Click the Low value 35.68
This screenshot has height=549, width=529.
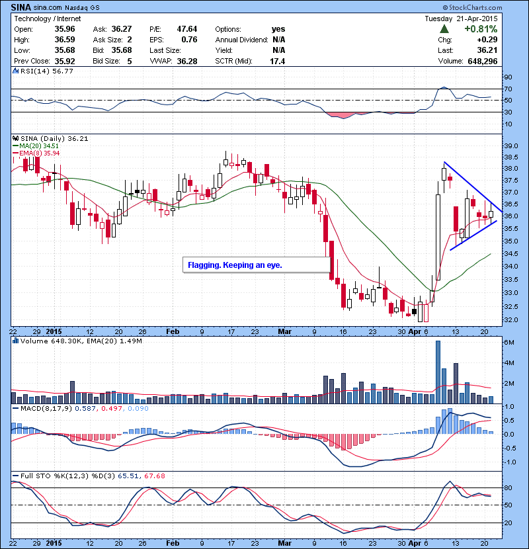coord(65,50)
